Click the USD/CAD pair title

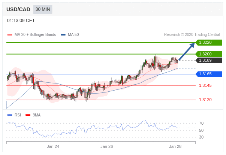click(x=18, y=9)
